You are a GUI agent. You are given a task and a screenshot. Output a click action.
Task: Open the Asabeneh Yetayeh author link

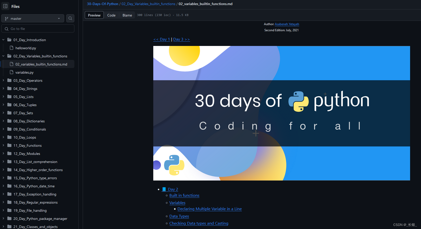tap(287, 24)
